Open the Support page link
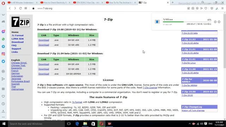226x127 pixels. coord(16,49)
